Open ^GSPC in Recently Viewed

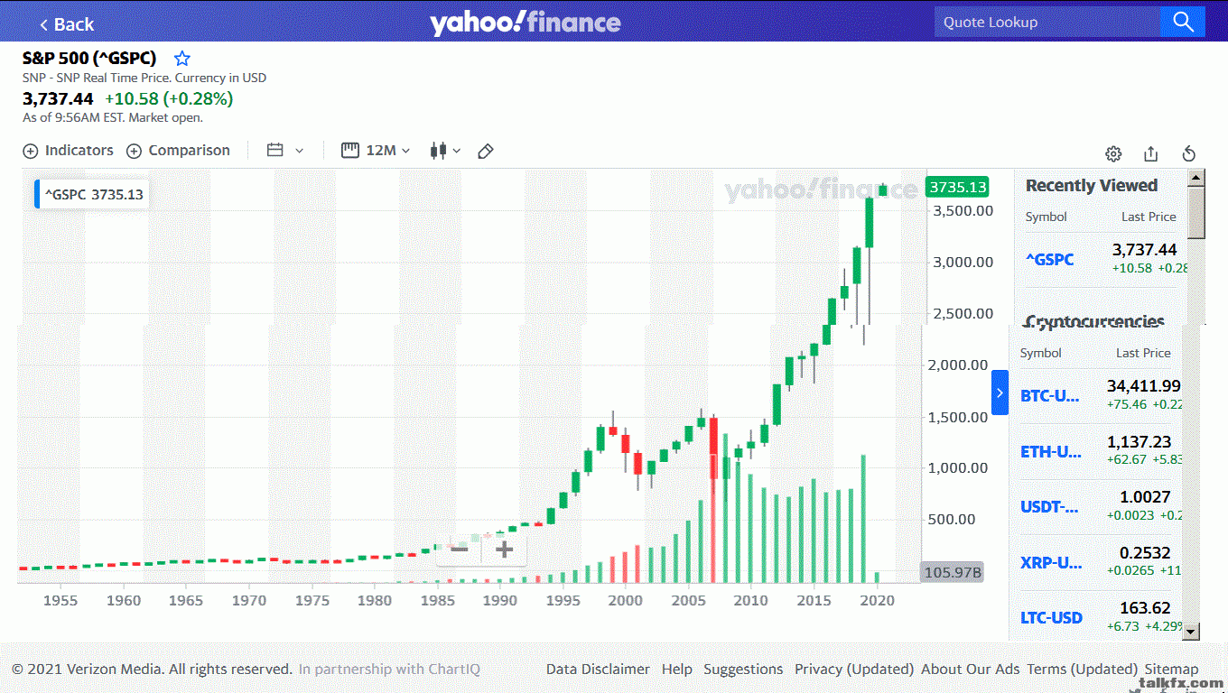[x=1049, y=260]
